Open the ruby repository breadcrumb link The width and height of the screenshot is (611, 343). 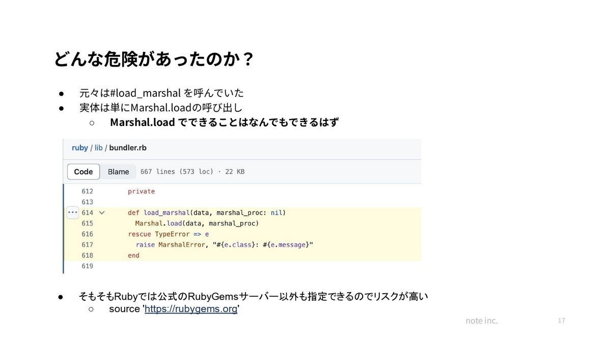pos(79,147)
